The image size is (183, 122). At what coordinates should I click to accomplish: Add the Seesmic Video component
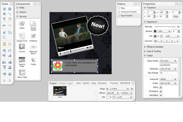[22, 62]
